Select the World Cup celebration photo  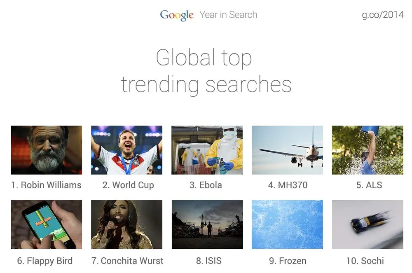click(x=126, y=150)
